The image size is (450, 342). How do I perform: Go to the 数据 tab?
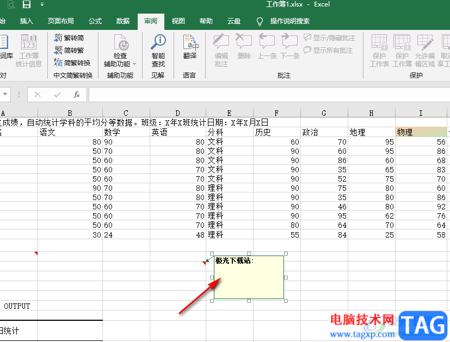[123, 21]
